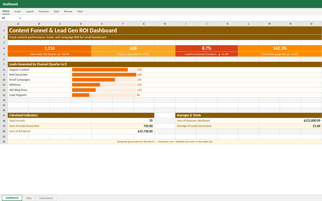322x201 pixels.
Task: Select the 'Lead Magnets' row label
Action: 39,95
